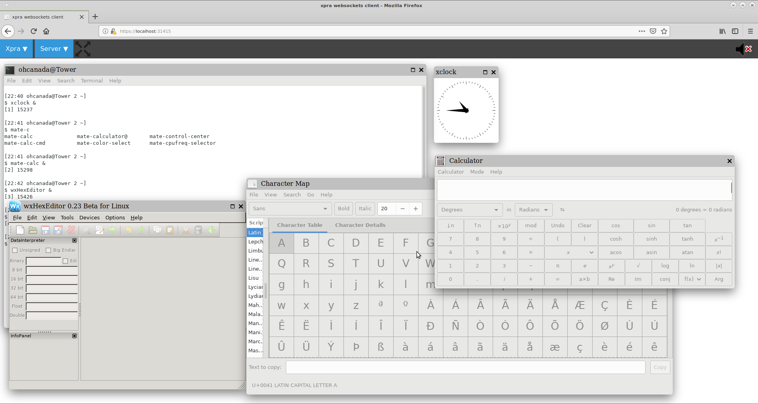Click Copy icon in wxHexEditor toolbar
This screenshot has width=758, height=404.
pyautogui.click(x=157, y=230)
